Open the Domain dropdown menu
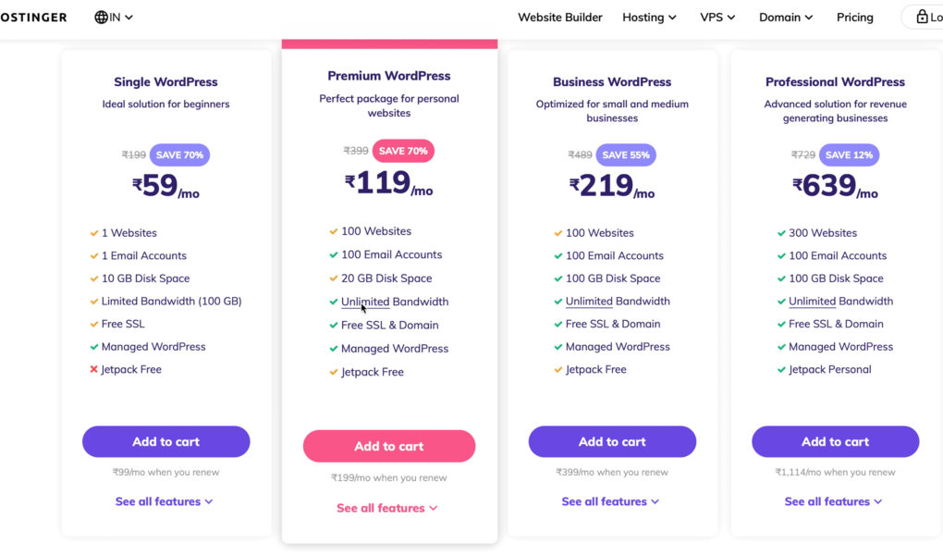This screenshot has width=943, height=555. (786, 18)
